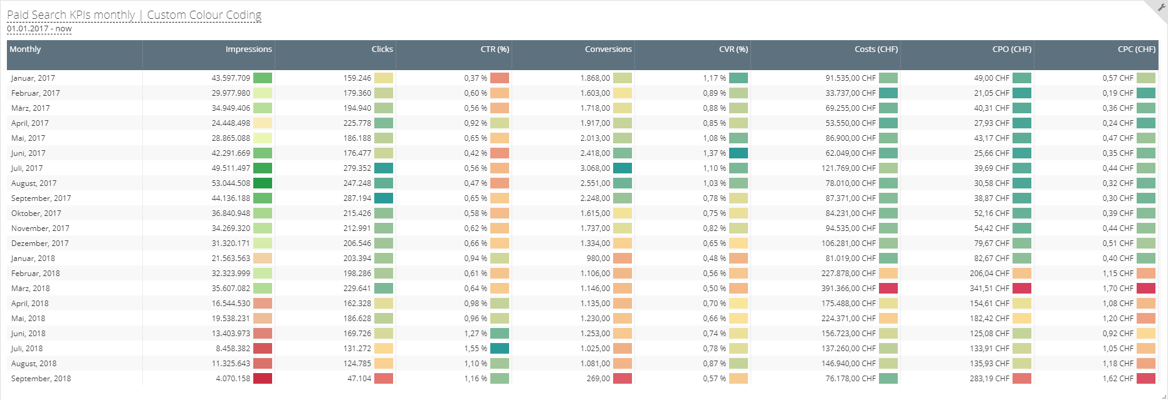This screenshot has width=1168, height=400.
Task: Click the 0,19 CHF CPC value
Action: pos(1118,93)
